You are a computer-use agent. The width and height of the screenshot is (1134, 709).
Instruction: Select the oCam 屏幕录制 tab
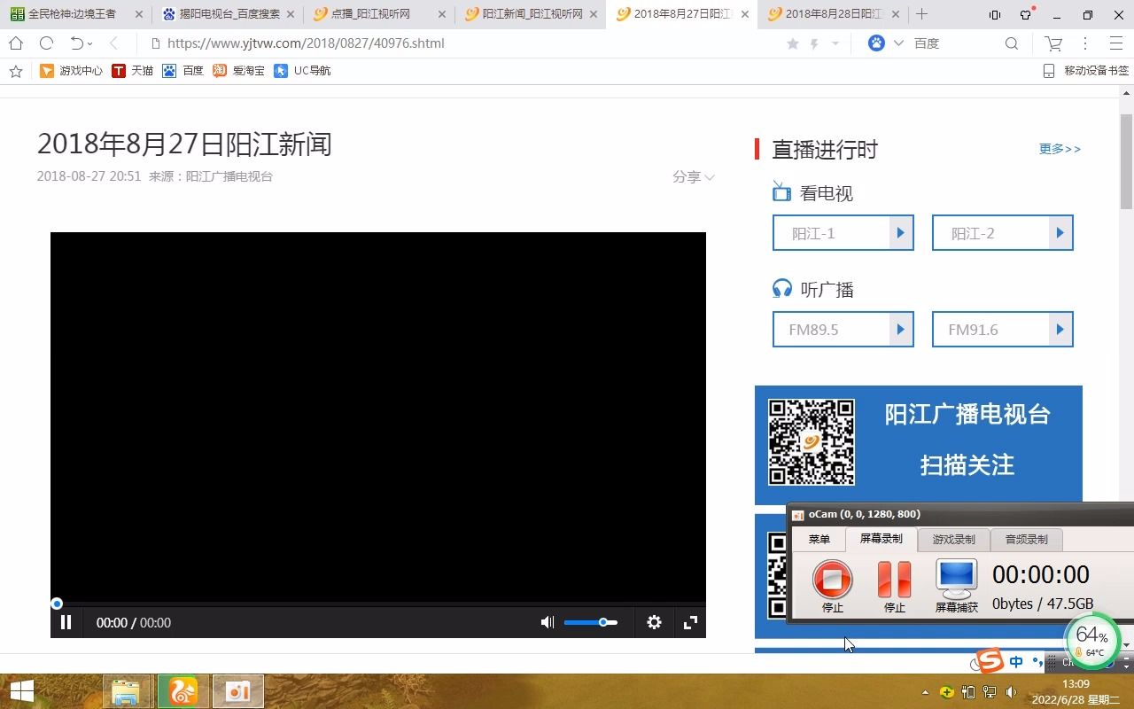click(882, 539)
